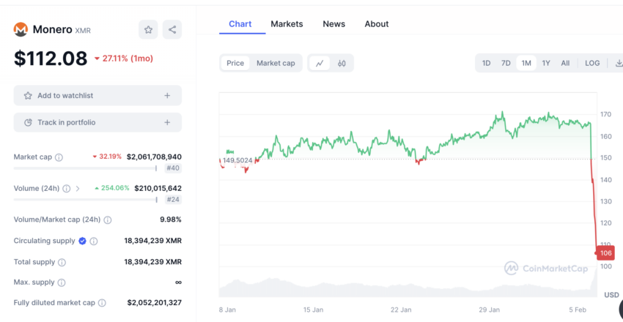Click the portfolio pie icon in button
The image size is (623, 322).
[x=28, y=122]
